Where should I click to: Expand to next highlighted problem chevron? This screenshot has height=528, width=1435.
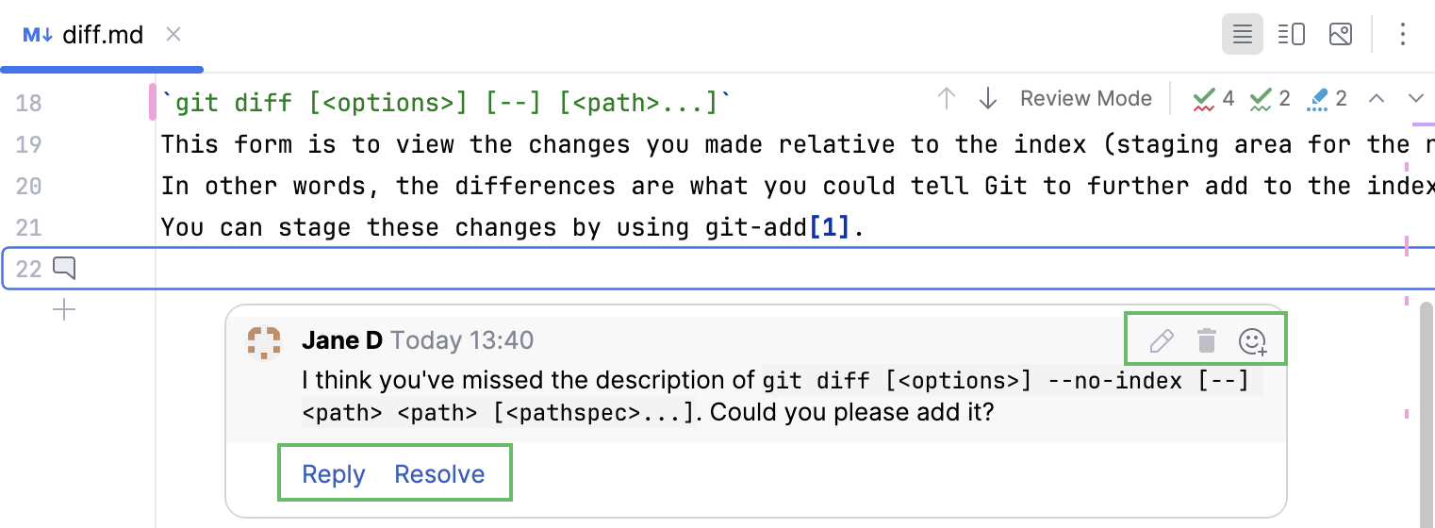(x=1415, y=98)
